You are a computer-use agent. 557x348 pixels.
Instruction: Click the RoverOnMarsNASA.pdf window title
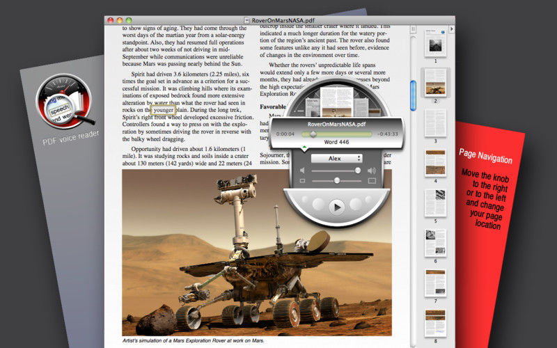click(283, 20)
